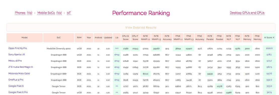This screenshot has height=95, width=279.
Task: Sort by INT8 NNAPI 1.1 header
Action: pyautogui.click(x=145, y=38)
